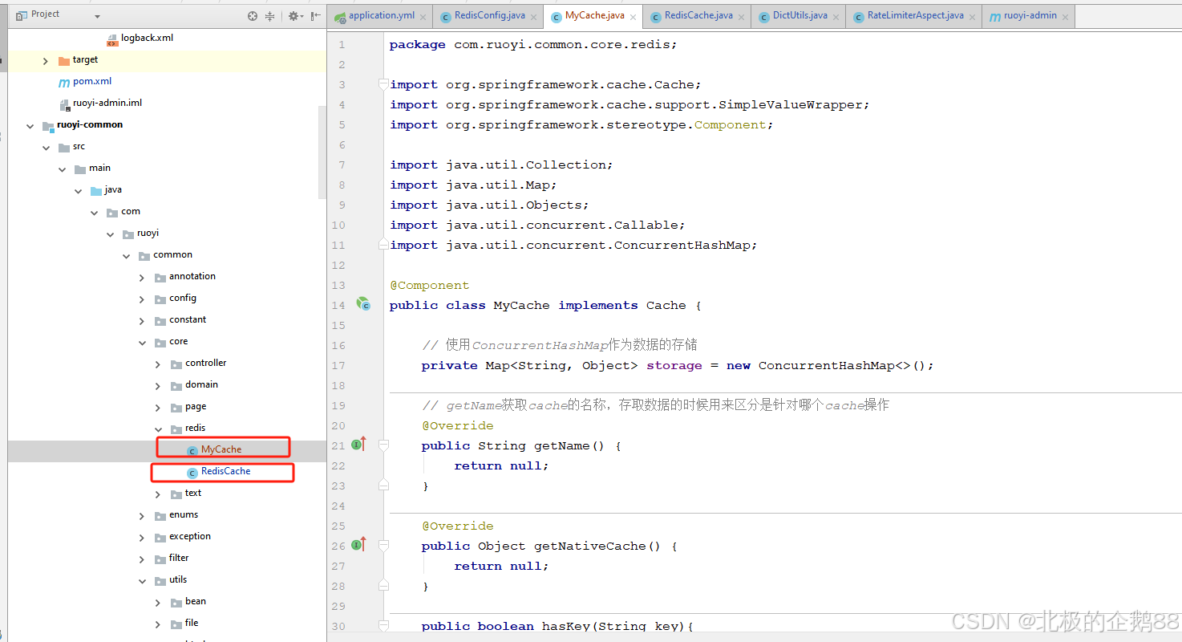Close the DictUtils.java tab

pyautogui.click(x=836, y=17)
